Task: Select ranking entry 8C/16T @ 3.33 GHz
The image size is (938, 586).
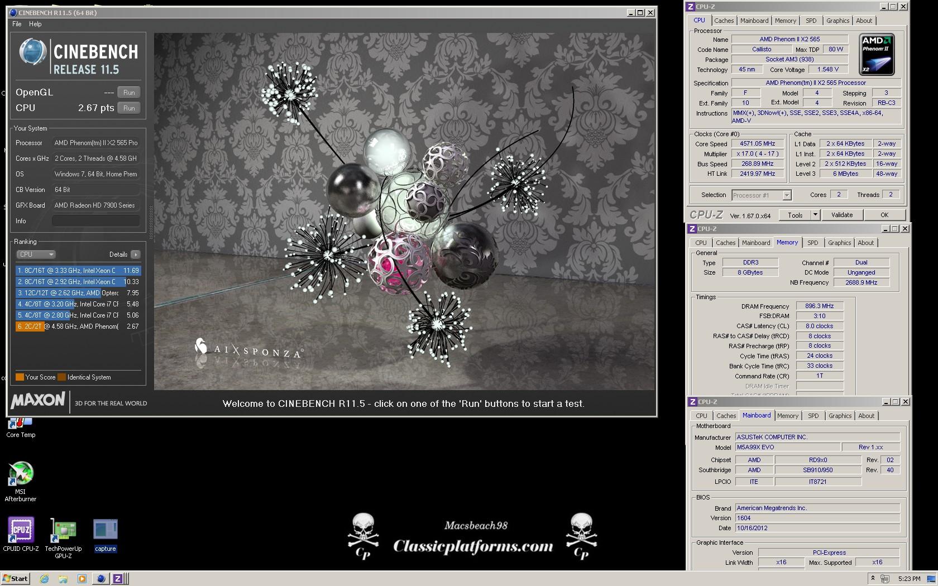Action: [78, 271]
